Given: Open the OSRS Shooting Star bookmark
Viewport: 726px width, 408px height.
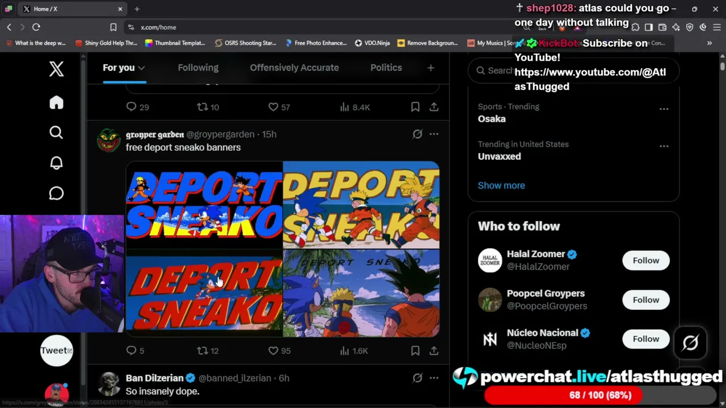Looking at the screenshot, I should 246,43.
